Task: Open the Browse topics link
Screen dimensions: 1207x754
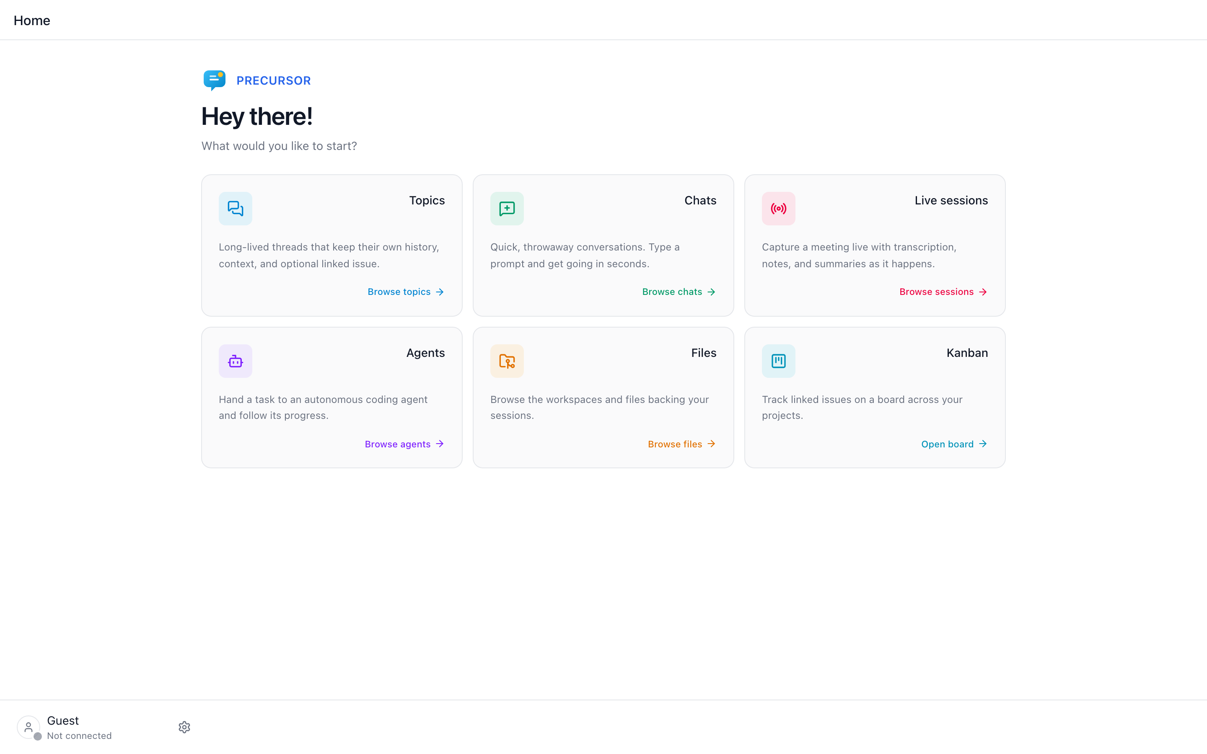Action: 406,292
